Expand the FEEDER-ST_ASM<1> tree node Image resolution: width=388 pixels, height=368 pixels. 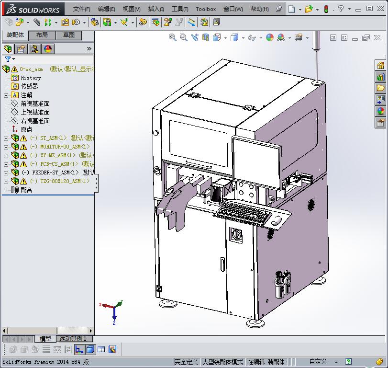tap(6, 173)
